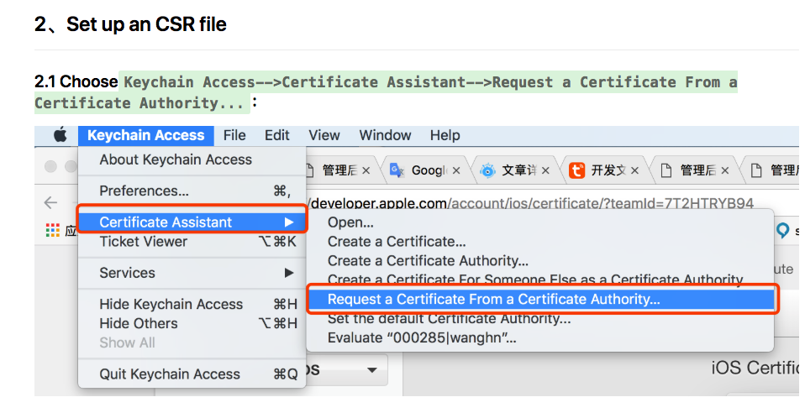Open the Window menu
The image size is (805, 413).
click(x=385, y=135)
